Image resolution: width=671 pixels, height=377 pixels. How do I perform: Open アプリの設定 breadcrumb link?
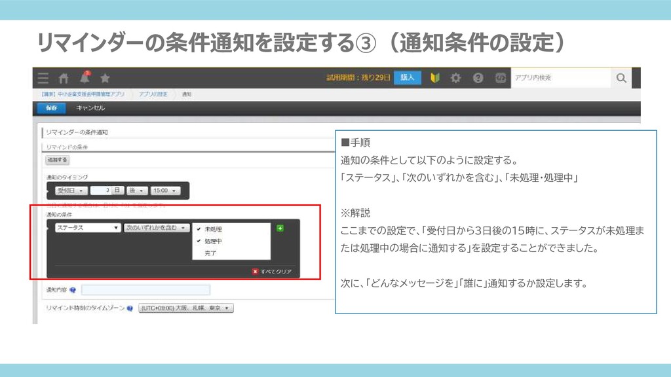(153, 94)
